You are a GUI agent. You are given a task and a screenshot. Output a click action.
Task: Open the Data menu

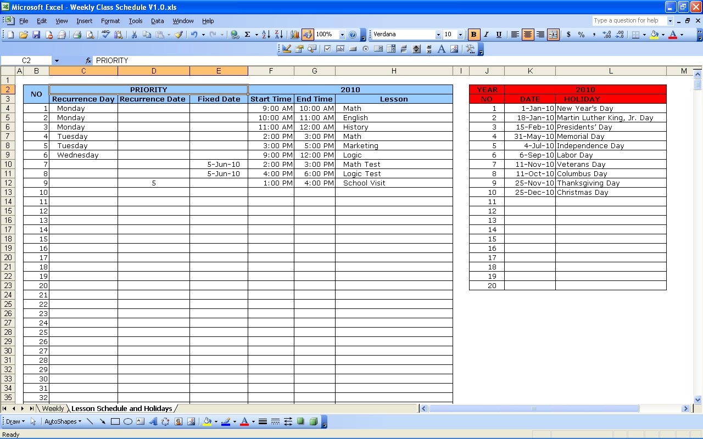click(157, 21)
